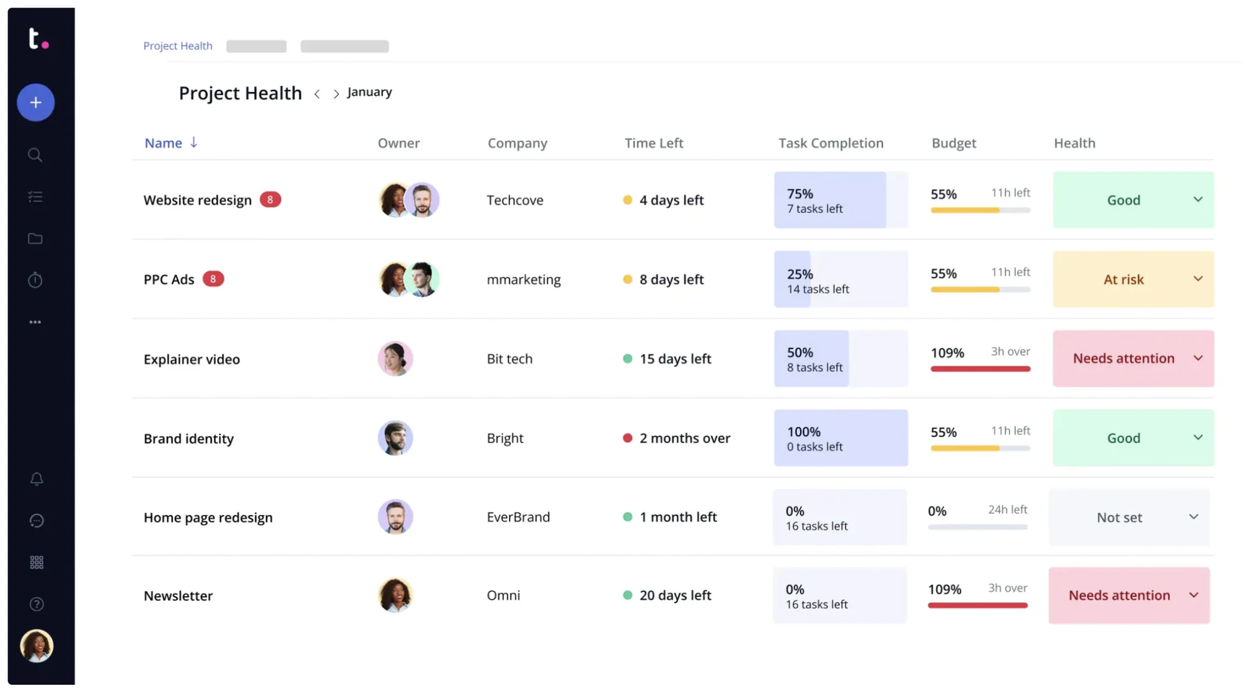Toggle sort arrow next to Name
The image size is (1258, 698).
tap(194, 143)
